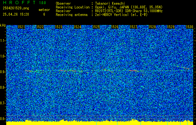Click the 1523 time marker label
196x125 pixels.
pyautogui.click(x=59, y=27)
